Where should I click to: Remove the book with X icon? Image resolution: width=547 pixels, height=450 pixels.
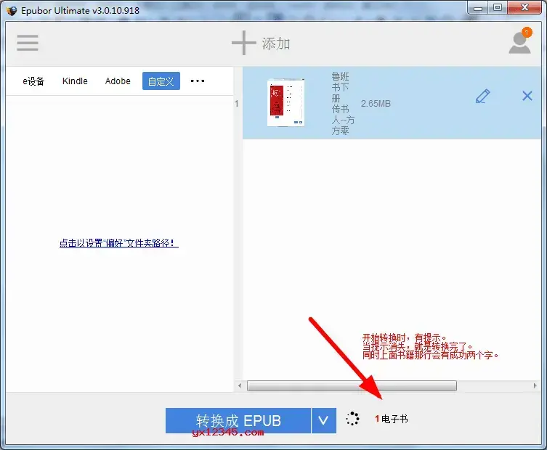[527, 96]
